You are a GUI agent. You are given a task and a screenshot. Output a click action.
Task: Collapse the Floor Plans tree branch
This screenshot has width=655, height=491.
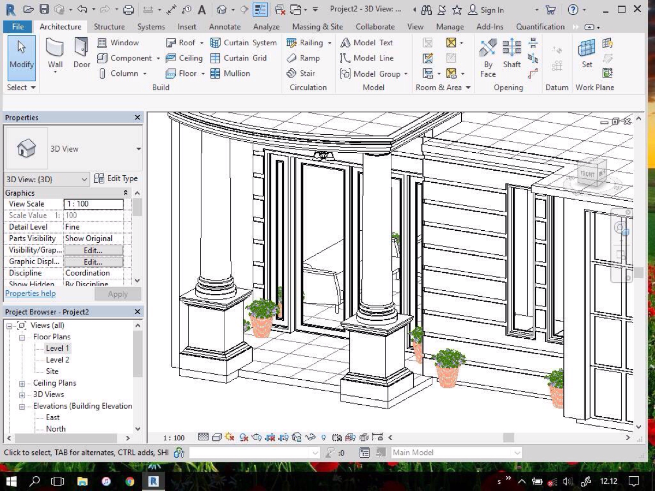22,337
